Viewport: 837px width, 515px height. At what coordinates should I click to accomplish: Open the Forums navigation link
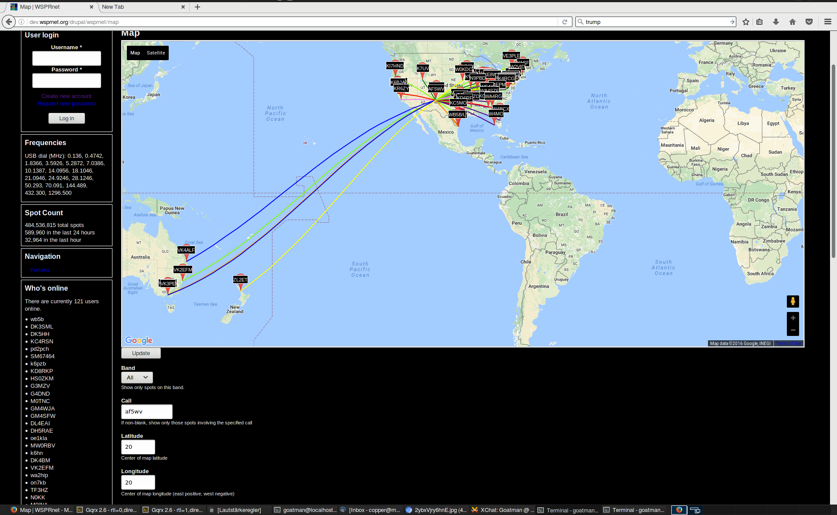point(40,270)
